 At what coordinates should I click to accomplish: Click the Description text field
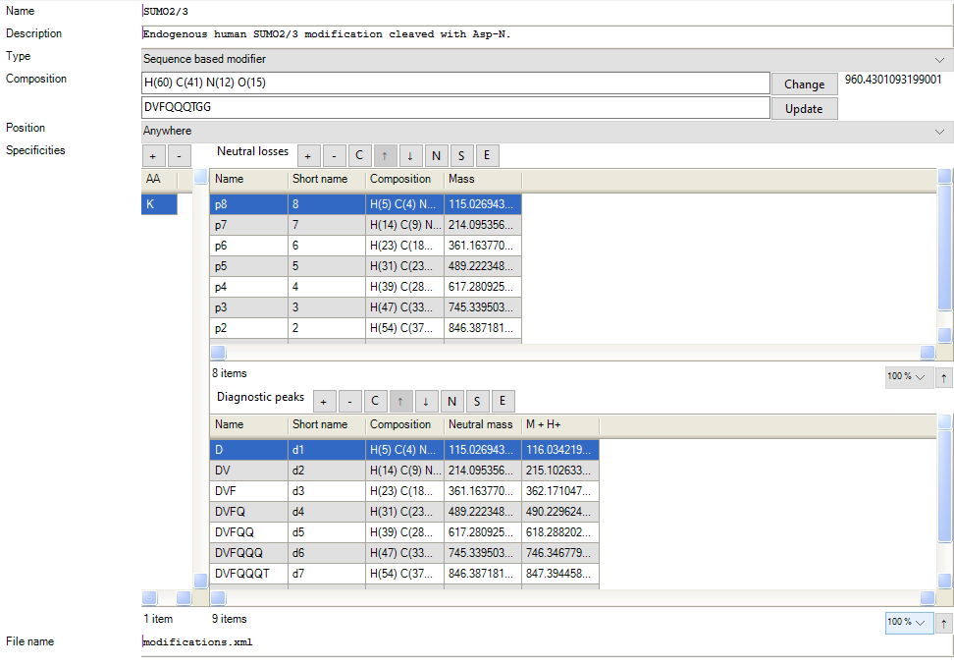(547, 34)
